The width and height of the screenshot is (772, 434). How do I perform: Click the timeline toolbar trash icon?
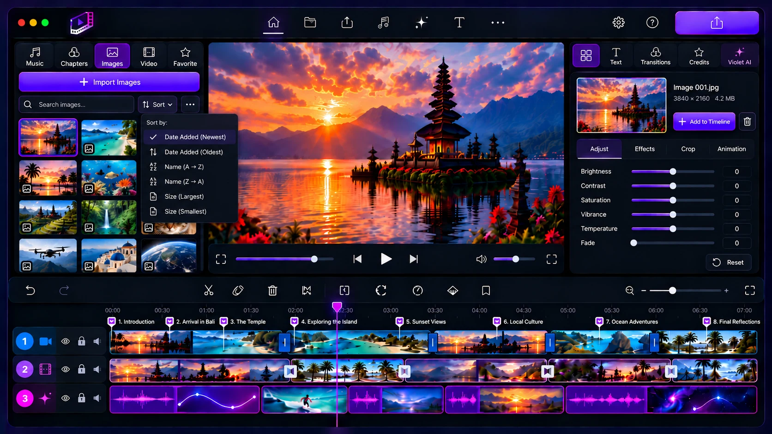pyautogui.click(x=272, y=290)
